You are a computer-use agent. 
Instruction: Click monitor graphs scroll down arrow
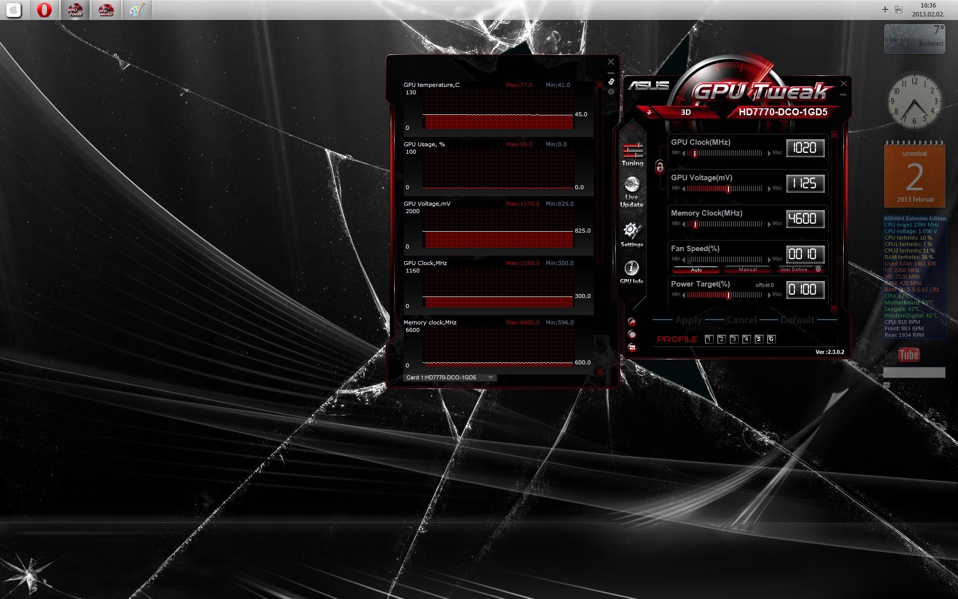click(600, 372)
